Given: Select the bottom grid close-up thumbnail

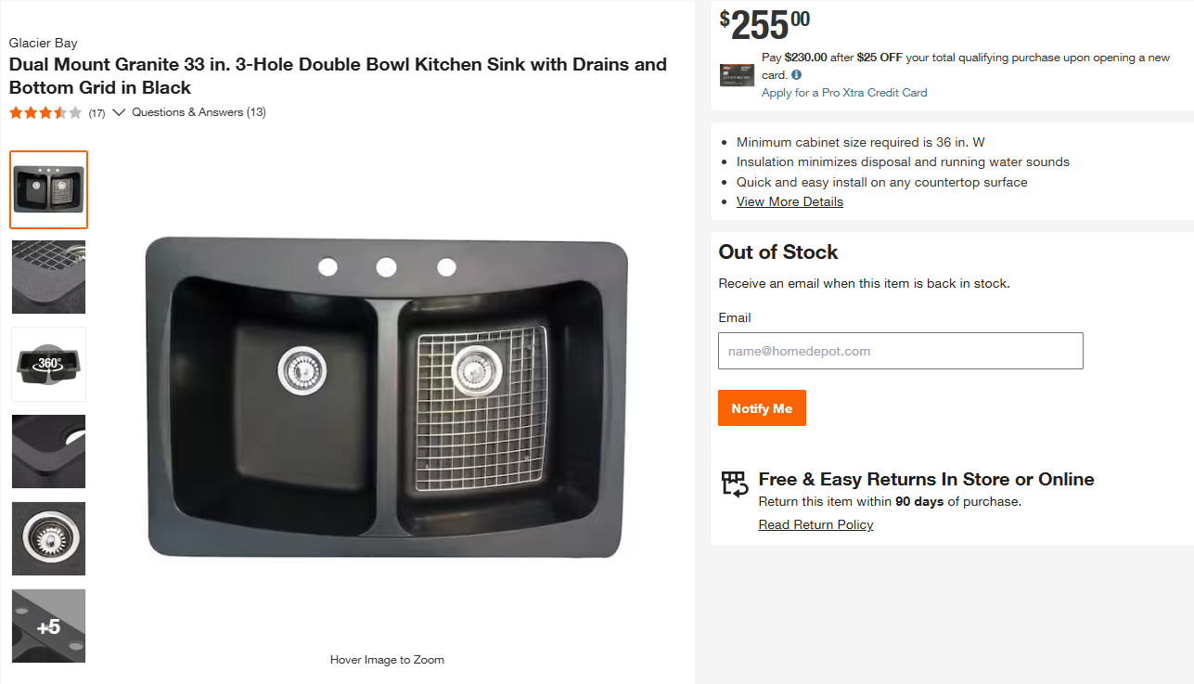Looking at the screenshot, I should (x=49, y=277).
